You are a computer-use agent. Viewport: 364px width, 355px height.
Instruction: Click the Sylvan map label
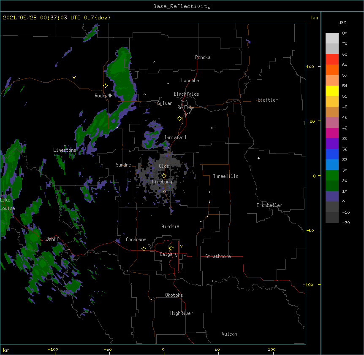click(165, 103)
